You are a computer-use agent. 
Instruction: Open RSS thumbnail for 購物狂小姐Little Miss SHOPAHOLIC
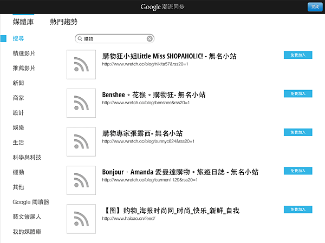(x=81, y=64)
